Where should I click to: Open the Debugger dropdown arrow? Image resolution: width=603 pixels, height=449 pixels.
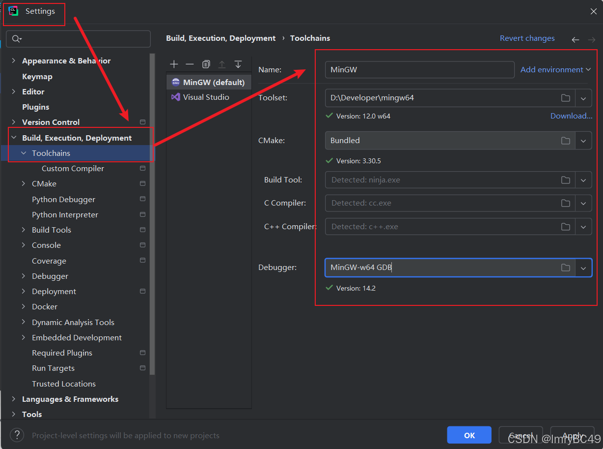click(x=583, y=268)
